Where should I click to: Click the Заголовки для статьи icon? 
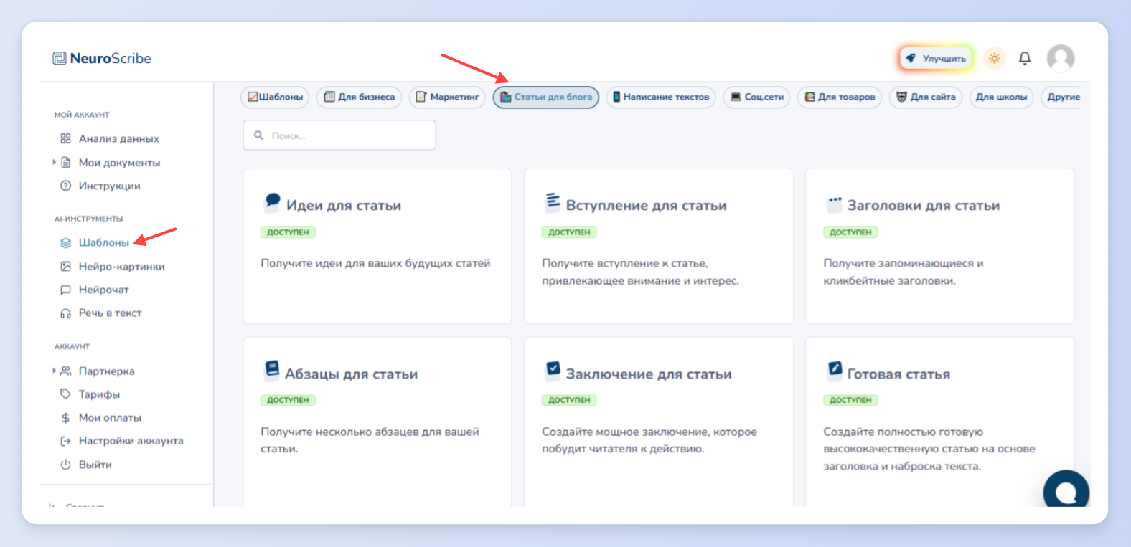(835, 204)
